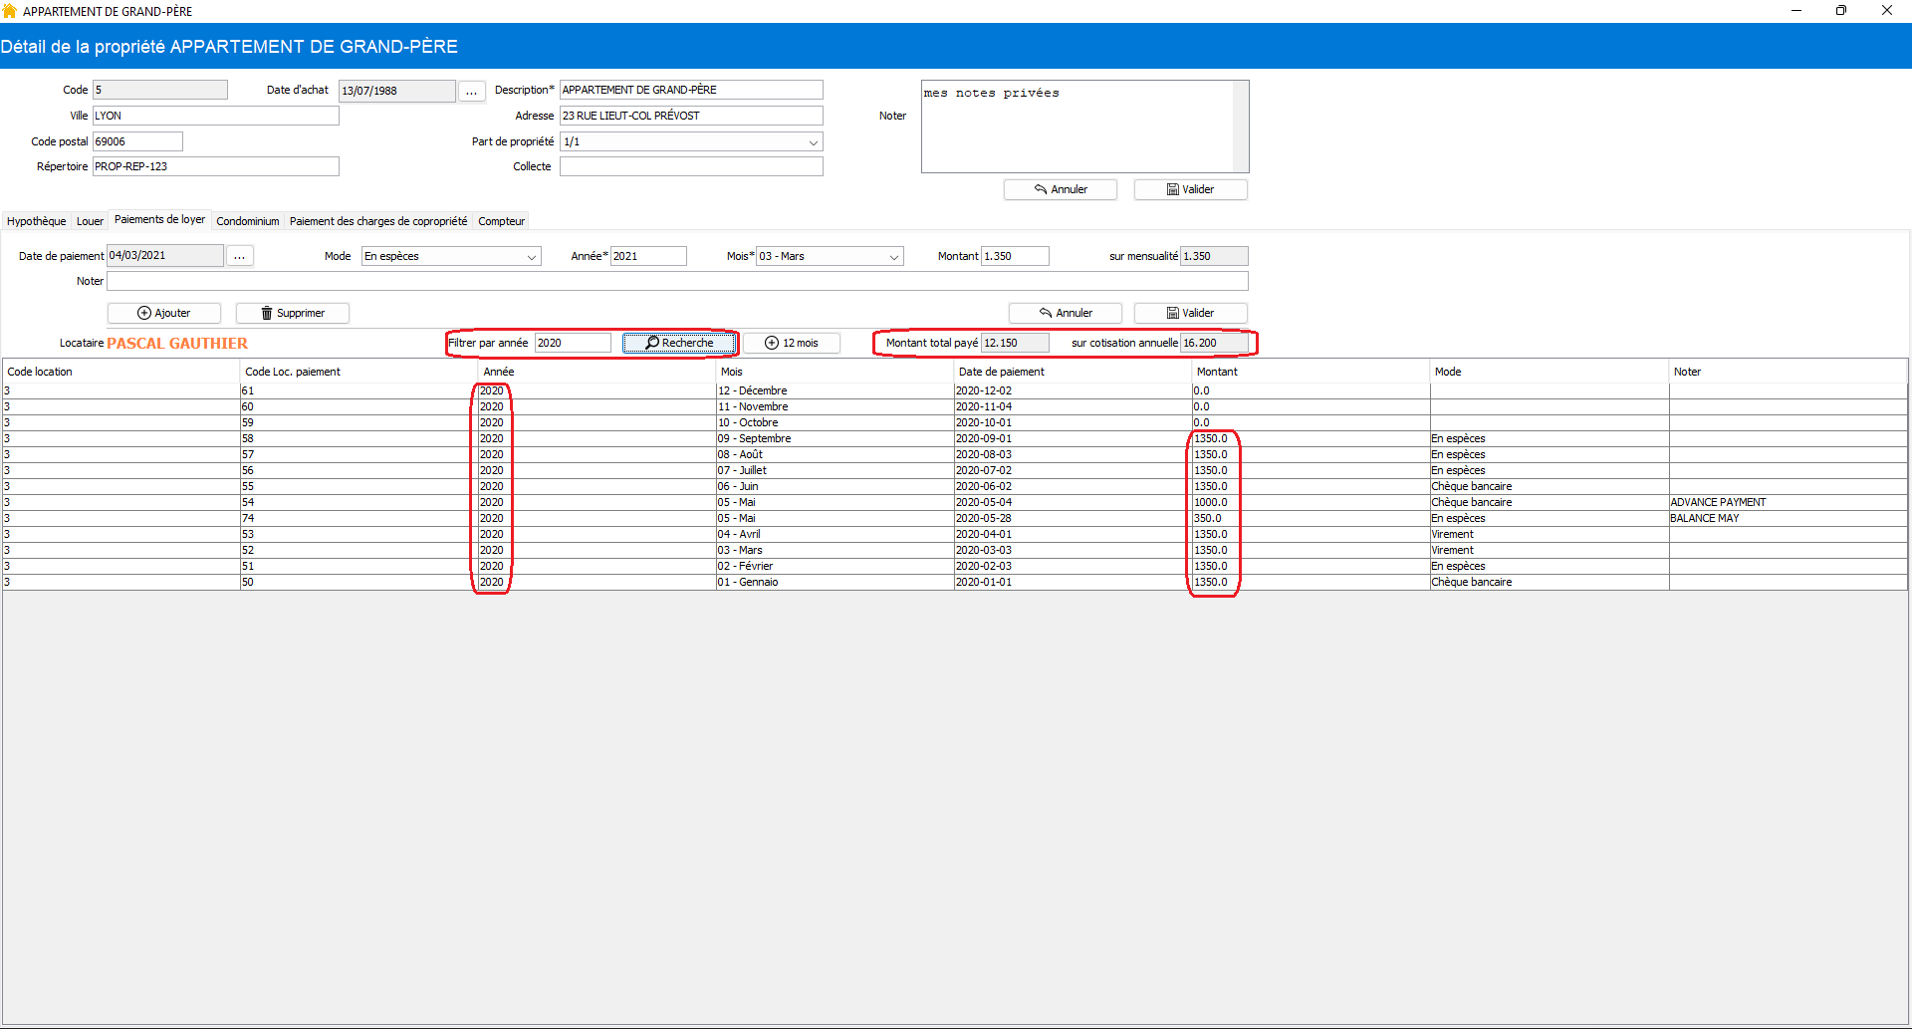This screenshot has width=1912, height=1029.
Task: Click the 12 mois button
Action: 792,343
